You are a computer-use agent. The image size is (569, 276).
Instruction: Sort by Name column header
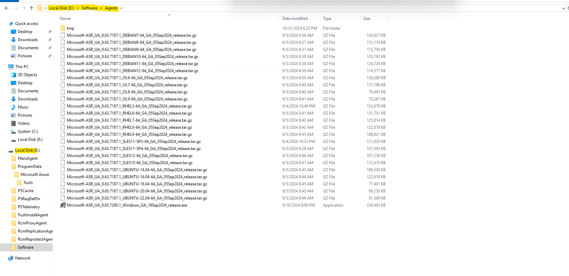click(x=65, y=19)
